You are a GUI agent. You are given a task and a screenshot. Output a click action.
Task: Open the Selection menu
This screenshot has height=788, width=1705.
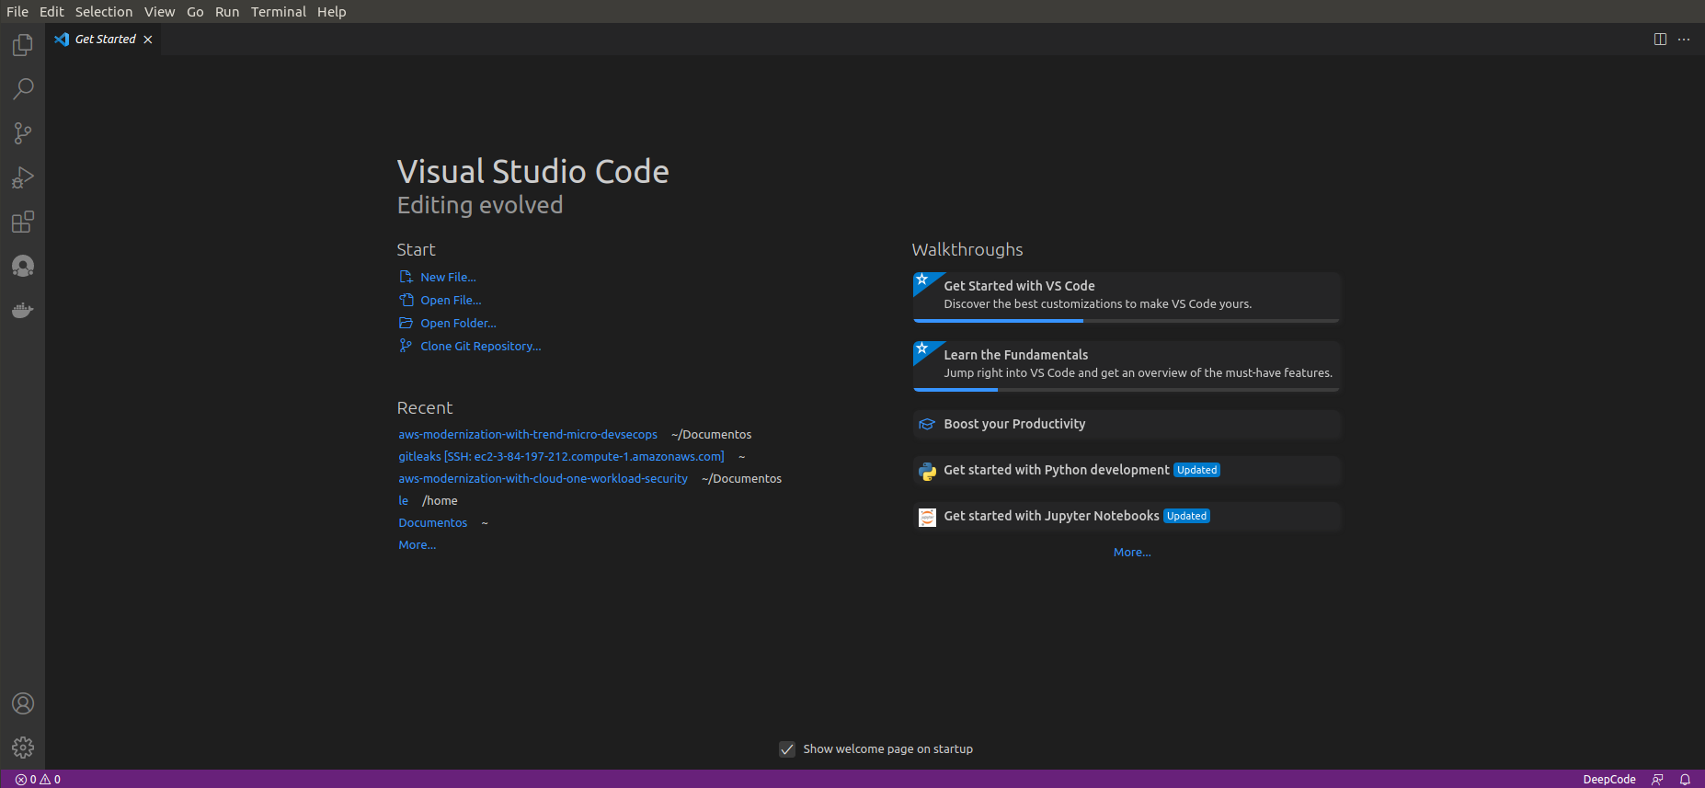(104, 12)
